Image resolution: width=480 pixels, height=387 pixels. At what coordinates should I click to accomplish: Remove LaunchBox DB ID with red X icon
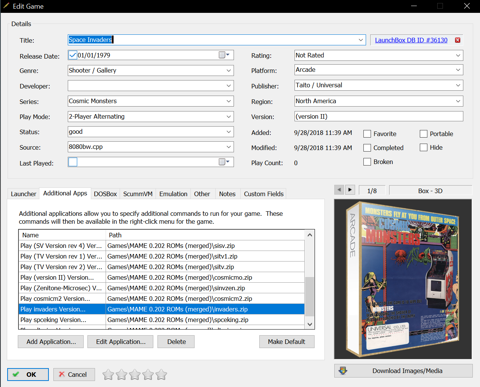click(458, 40)
